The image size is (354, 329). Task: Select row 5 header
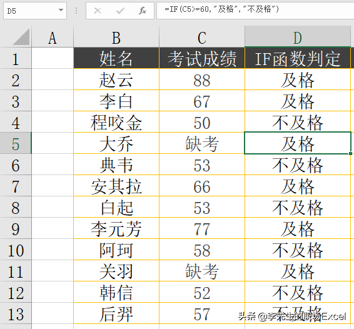pyautogui.click(x=16, y=143)
